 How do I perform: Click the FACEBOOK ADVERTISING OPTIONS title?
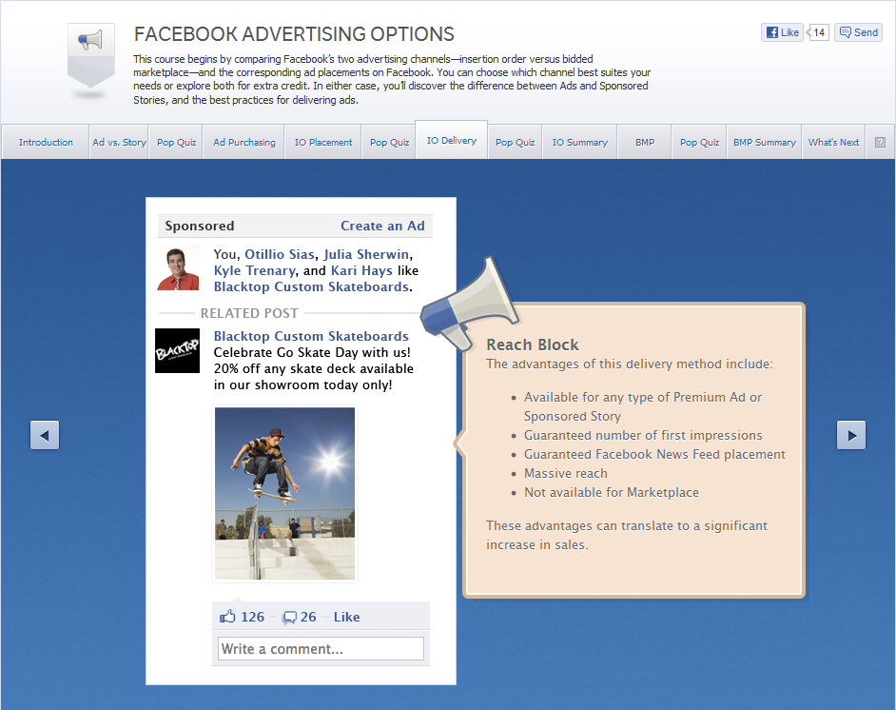294,34
